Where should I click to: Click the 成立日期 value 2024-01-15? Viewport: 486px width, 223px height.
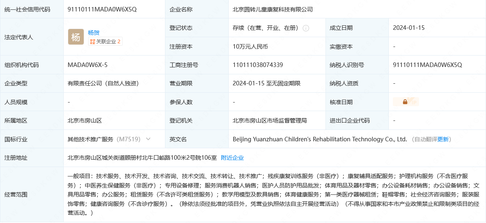(x=409, y=28)
